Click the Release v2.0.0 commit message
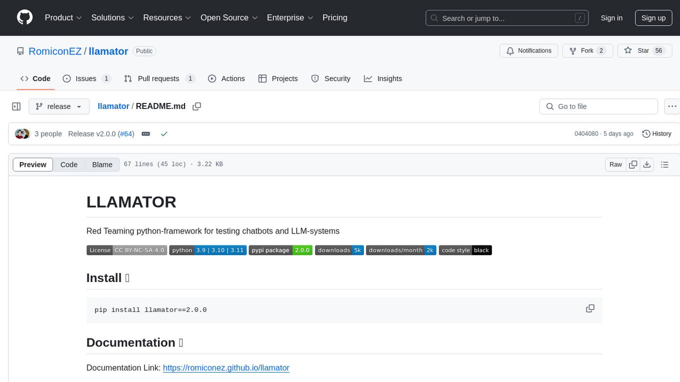The image size is (680, 382). (92, 134)
